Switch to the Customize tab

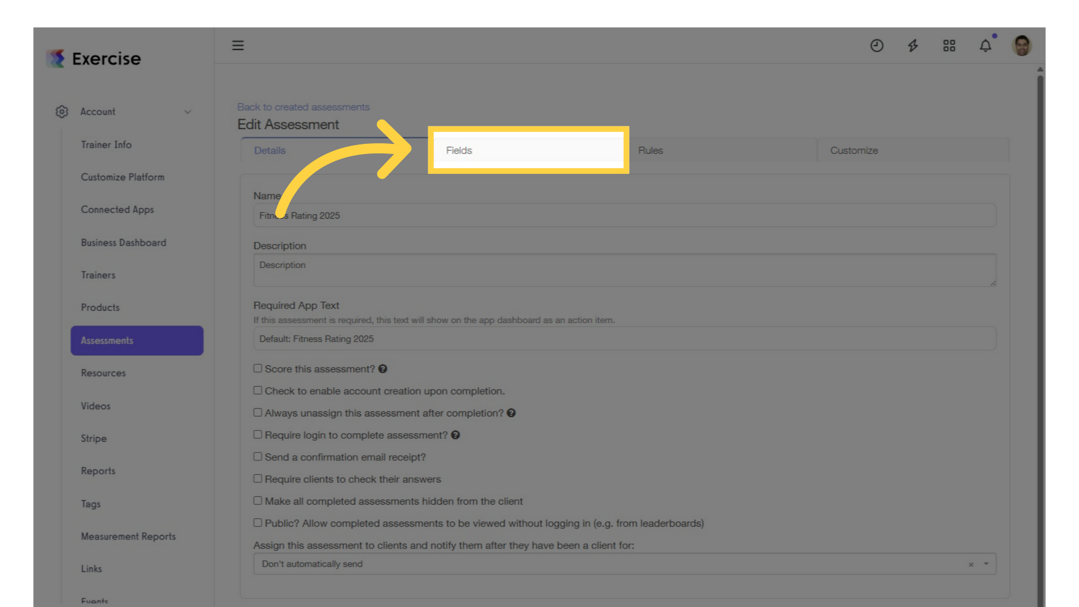(x=914, y=151)
